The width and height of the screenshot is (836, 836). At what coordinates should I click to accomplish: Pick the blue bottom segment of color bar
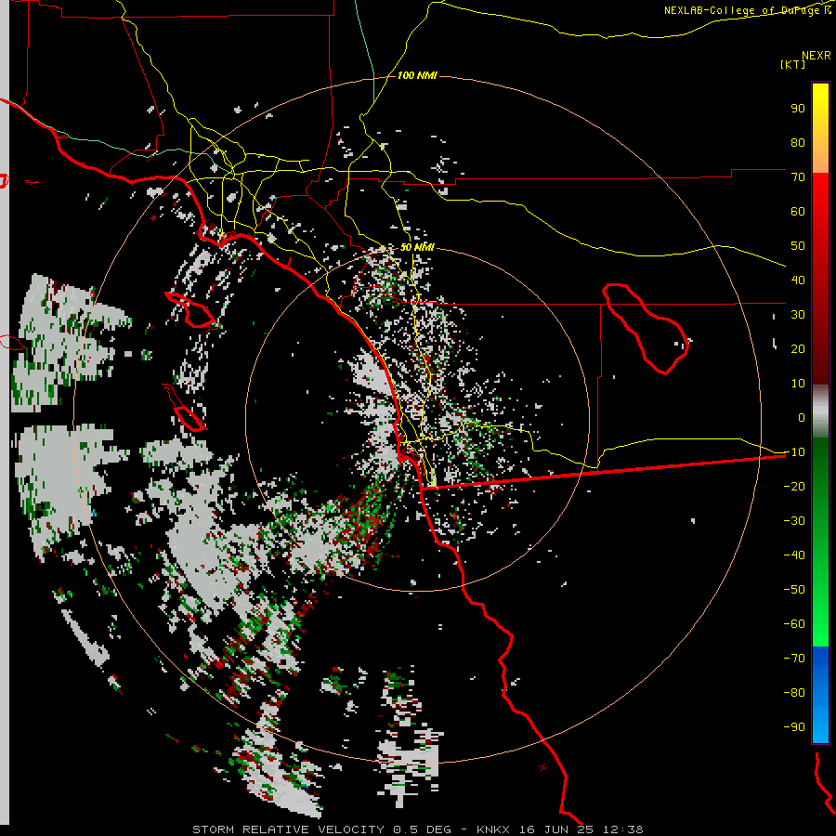820,695
